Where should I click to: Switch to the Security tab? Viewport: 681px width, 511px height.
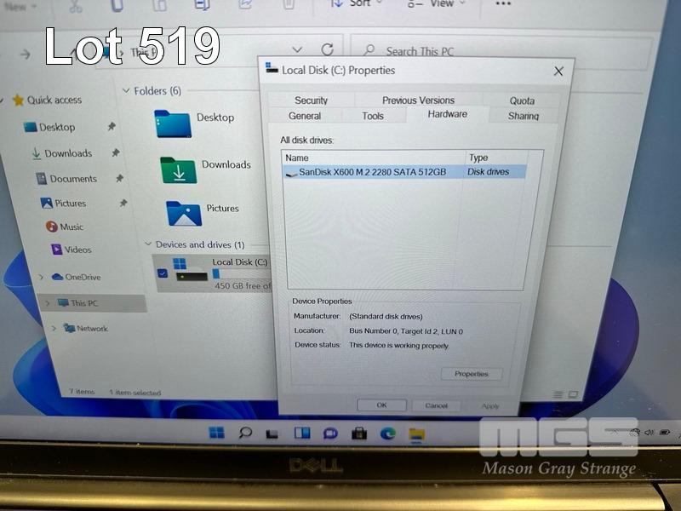point(311,100)
